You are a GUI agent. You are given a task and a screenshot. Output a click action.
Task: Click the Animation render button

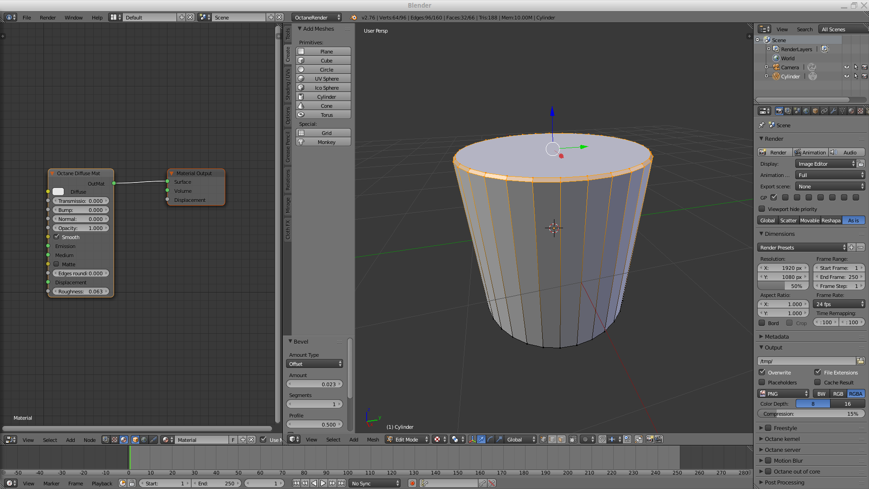click(810, 152)
